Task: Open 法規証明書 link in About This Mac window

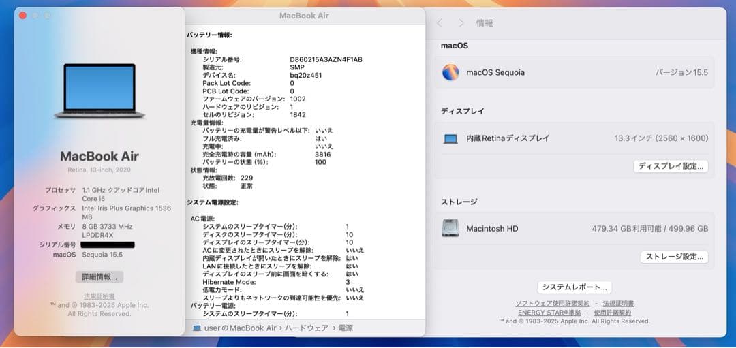Action: [99, 296]
